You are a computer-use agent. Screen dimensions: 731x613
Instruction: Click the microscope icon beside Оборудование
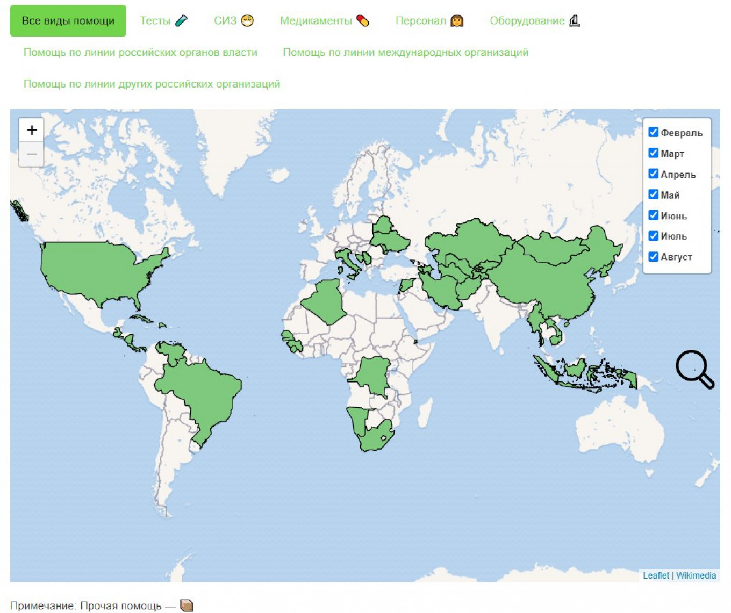point(575,21)
